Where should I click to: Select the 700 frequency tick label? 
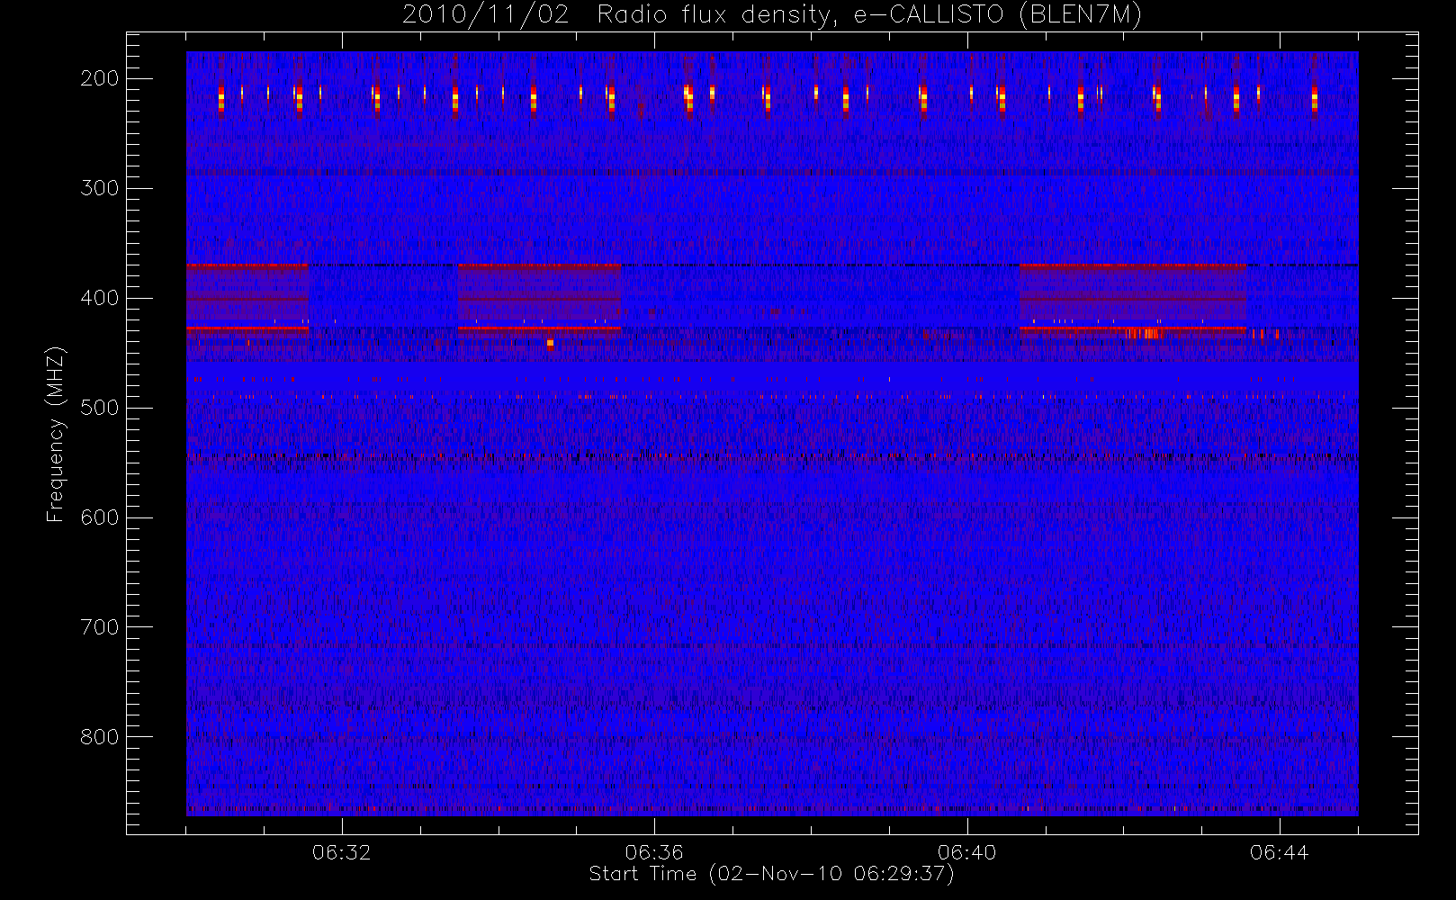point(100,627)
